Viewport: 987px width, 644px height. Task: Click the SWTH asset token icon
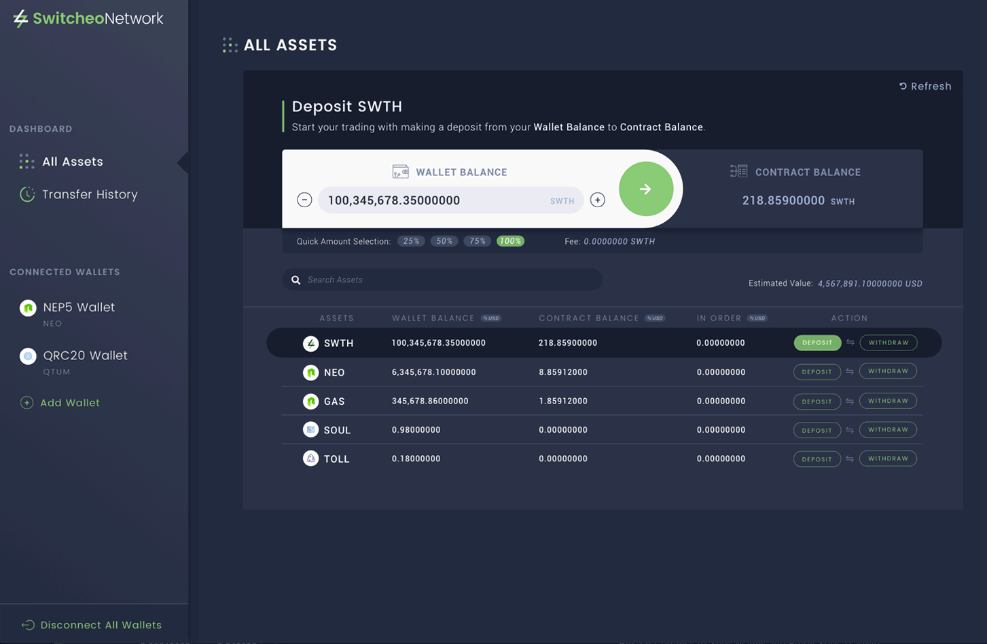310,344
